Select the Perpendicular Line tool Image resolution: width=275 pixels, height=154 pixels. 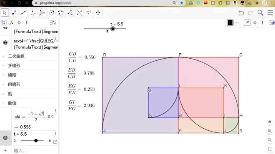[32, 13]
